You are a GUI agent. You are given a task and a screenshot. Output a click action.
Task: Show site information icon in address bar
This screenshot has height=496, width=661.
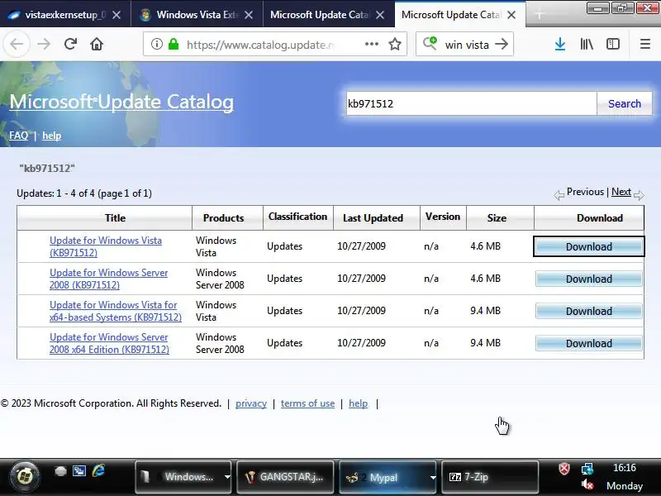click(157, 44)
